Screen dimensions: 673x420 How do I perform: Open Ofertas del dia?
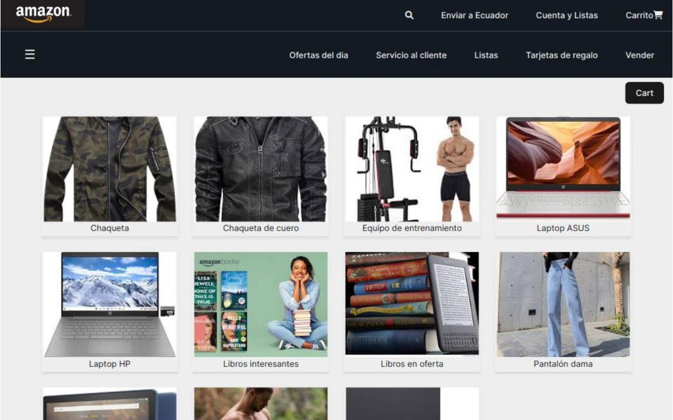click(x=318, y=55)
